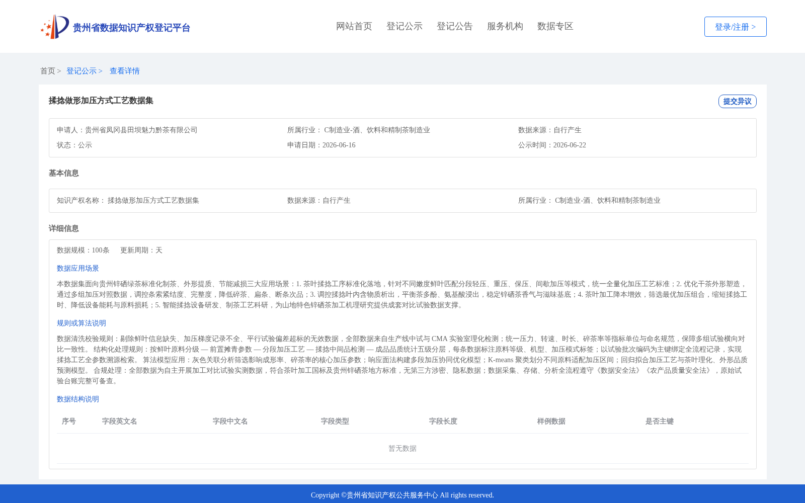Click the 知识产权名称 field value
This screenshot has width=805, height=503.
[153, 200]
